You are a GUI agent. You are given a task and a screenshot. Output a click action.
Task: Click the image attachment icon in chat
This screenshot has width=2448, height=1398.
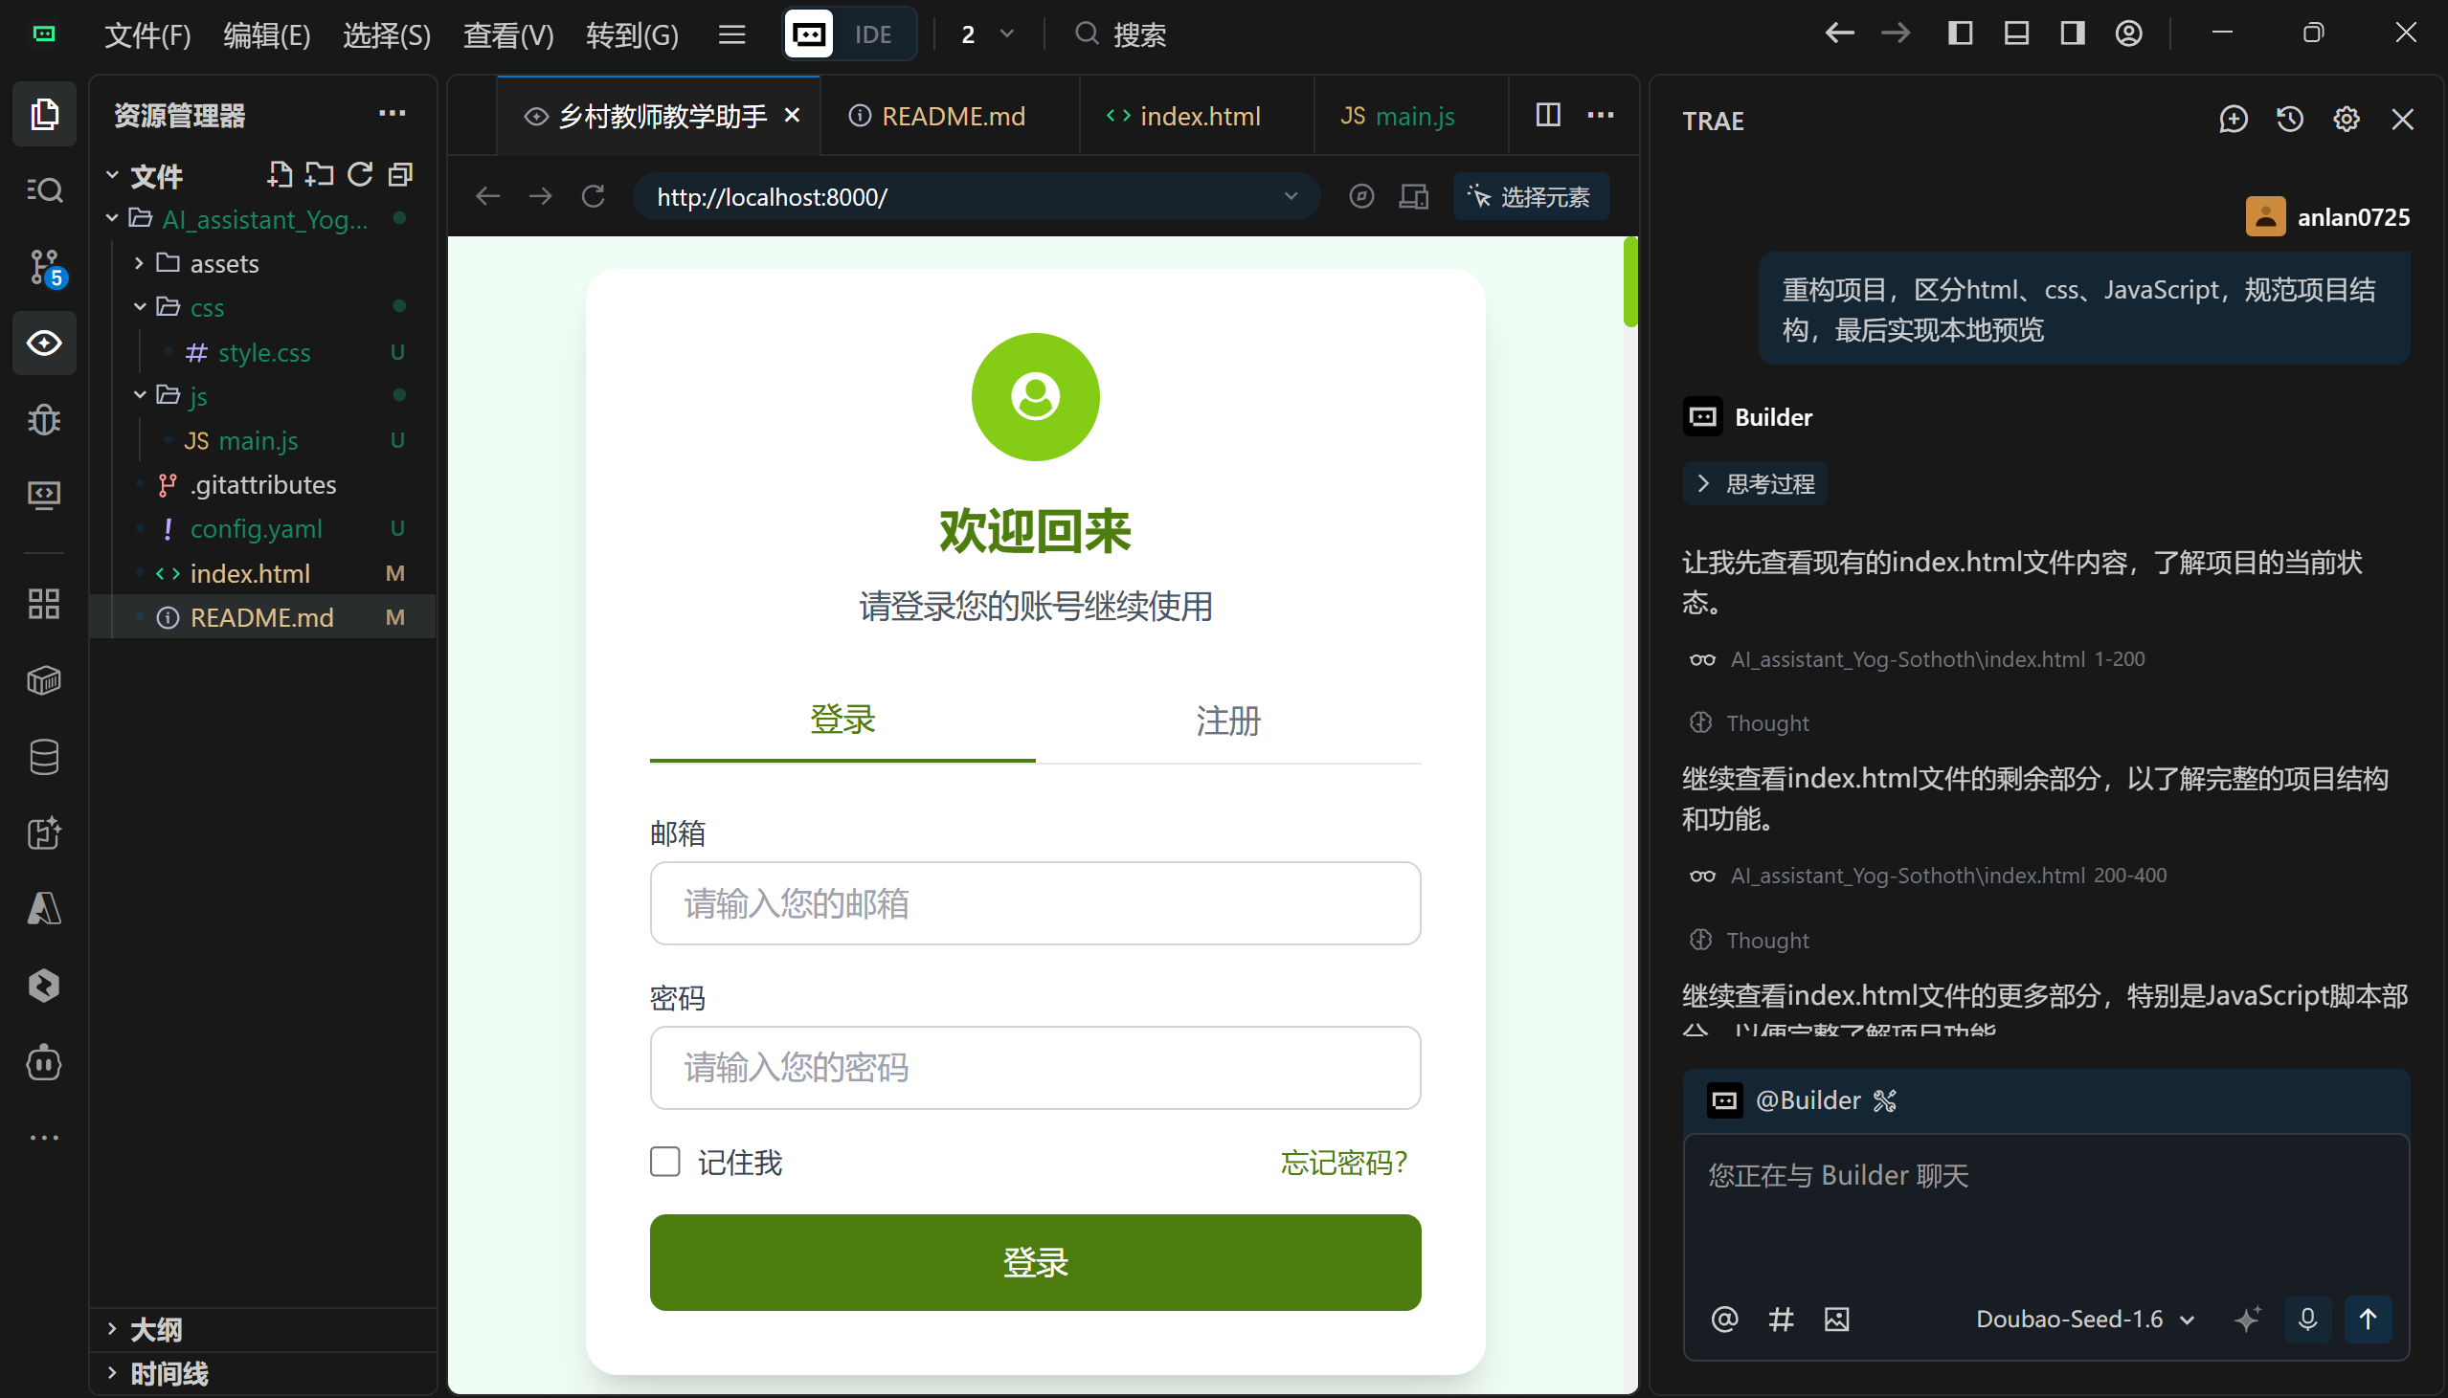click(x=1836, y=1320)
